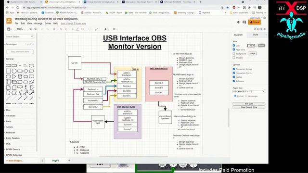308x173 pixels.
Task: Click the redo arrow in toolbar
Action: (x=47, y=29)
